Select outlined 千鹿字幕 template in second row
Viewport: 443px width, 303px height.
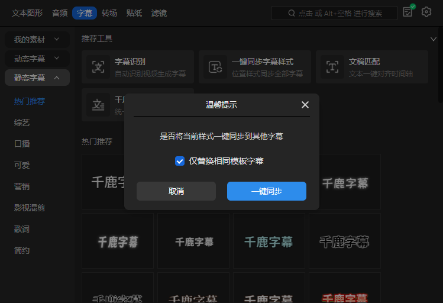point(345,241)
